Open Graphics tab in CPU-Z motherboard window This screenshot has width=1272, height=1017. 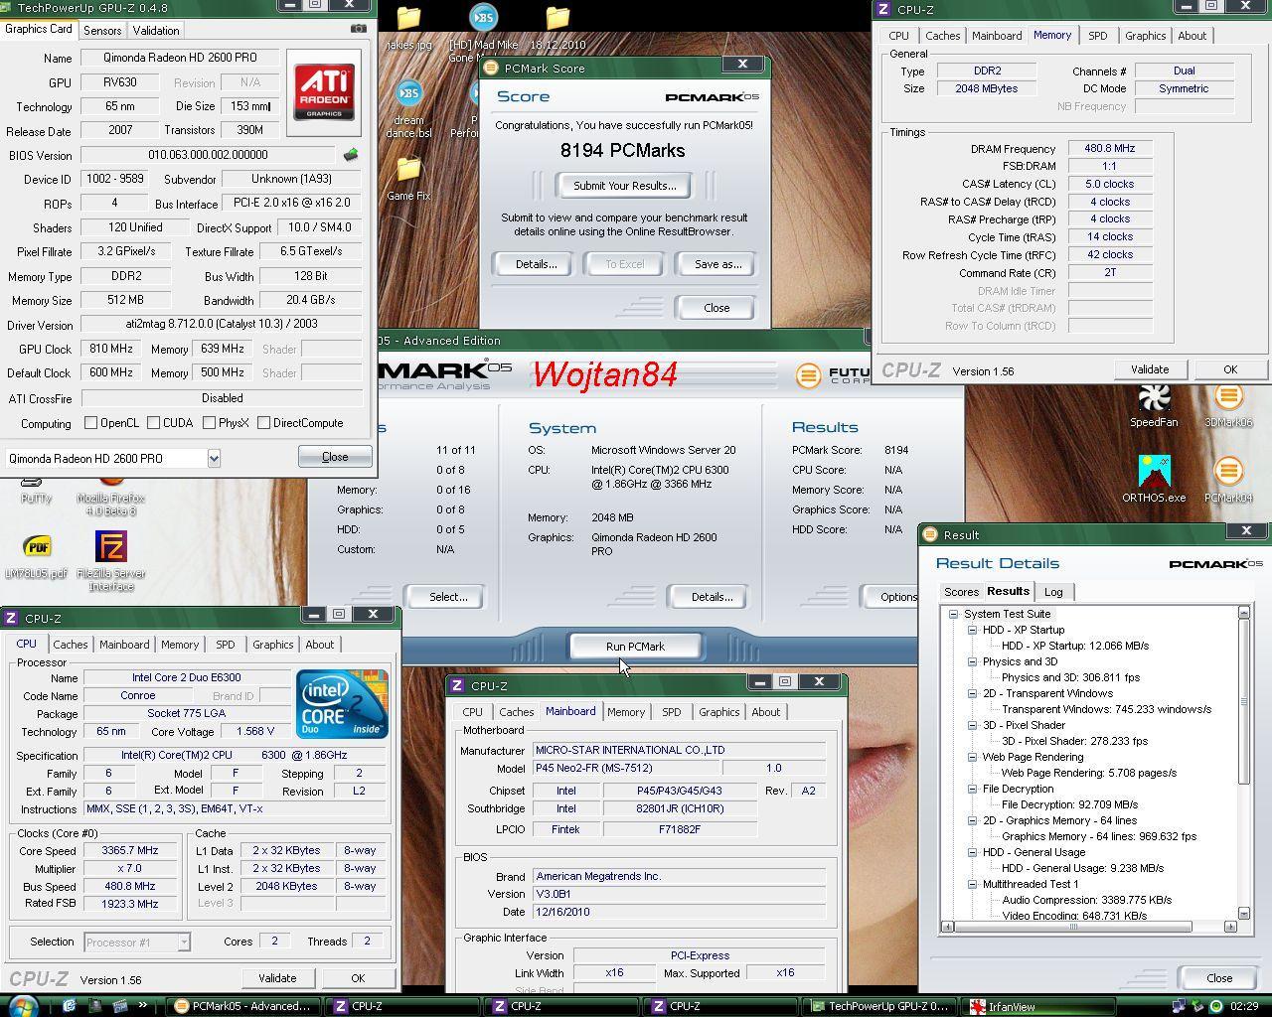click(718, 712)
